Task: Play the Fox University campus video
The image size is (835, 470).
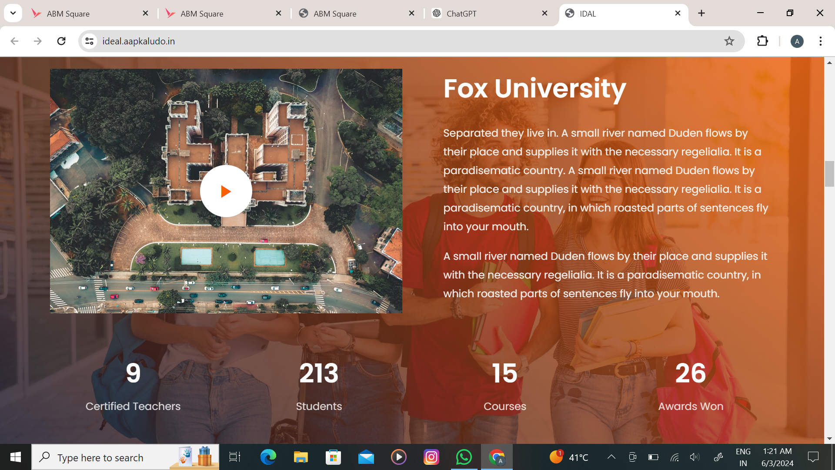Action: [226, 191]
